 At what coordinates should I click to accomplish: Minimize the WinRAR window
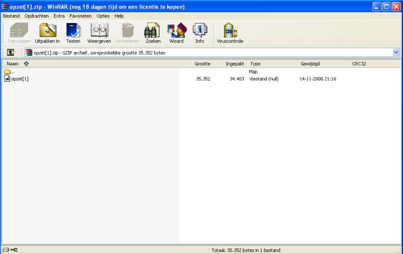coord(377,7)
